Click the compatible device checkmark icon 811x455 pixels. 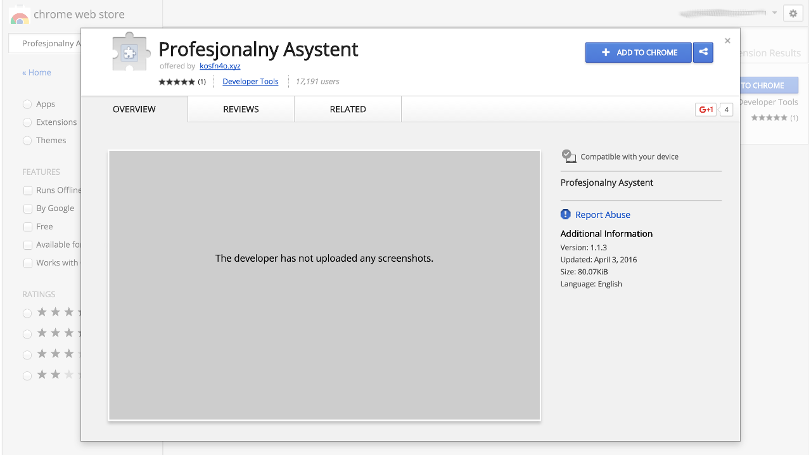tap(568, 156)
